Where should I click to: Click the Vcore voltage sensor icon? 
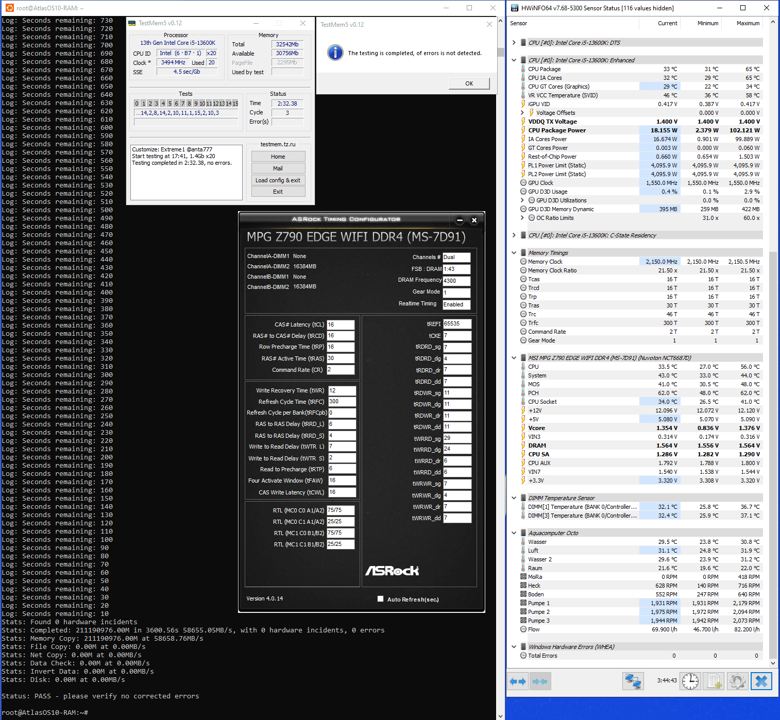coord(523,428)
